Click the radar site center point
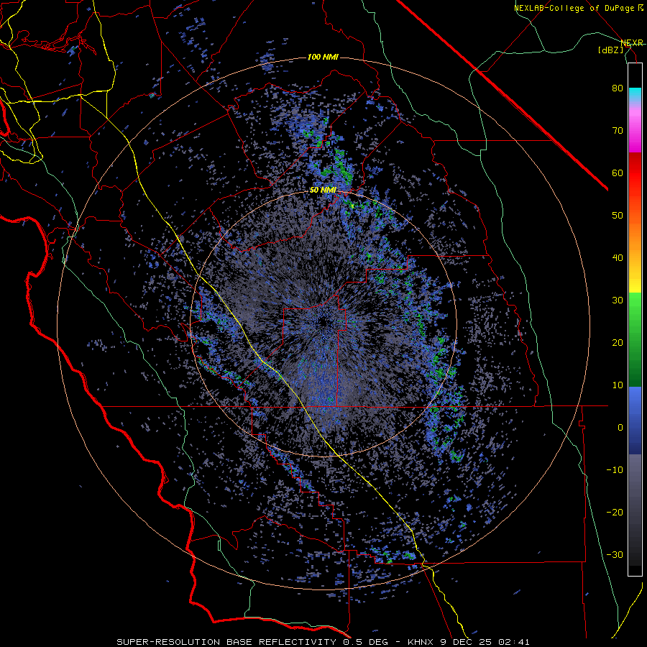The height and width of the screenshot is (647, 647). coord(323,322)
